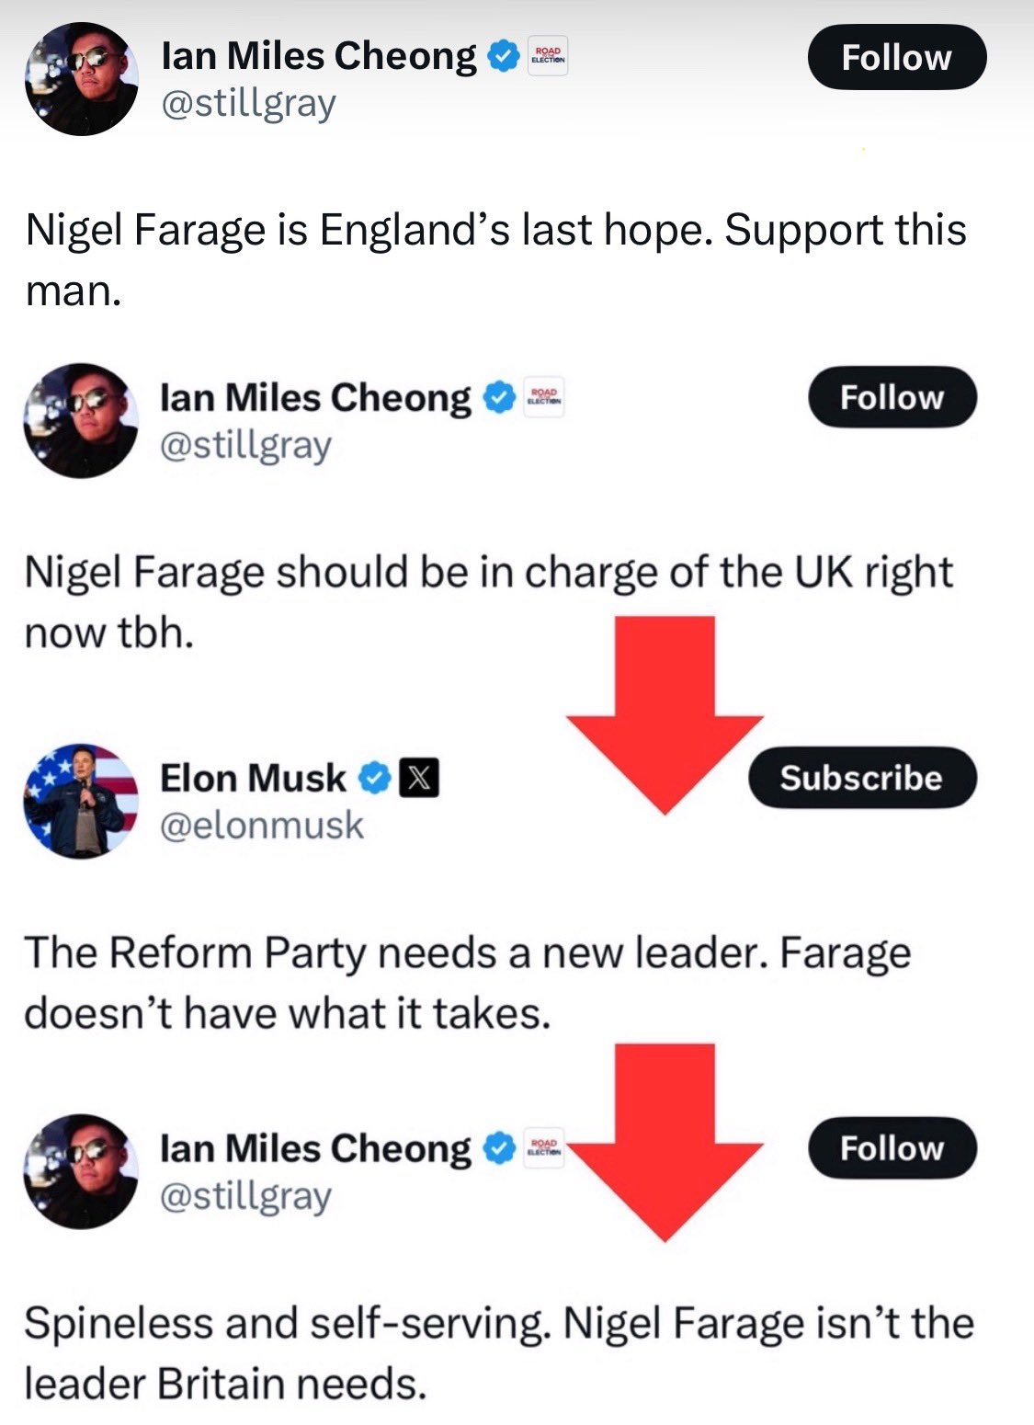
Task: Open Elon Musk's profile picture
Action: 81,801
